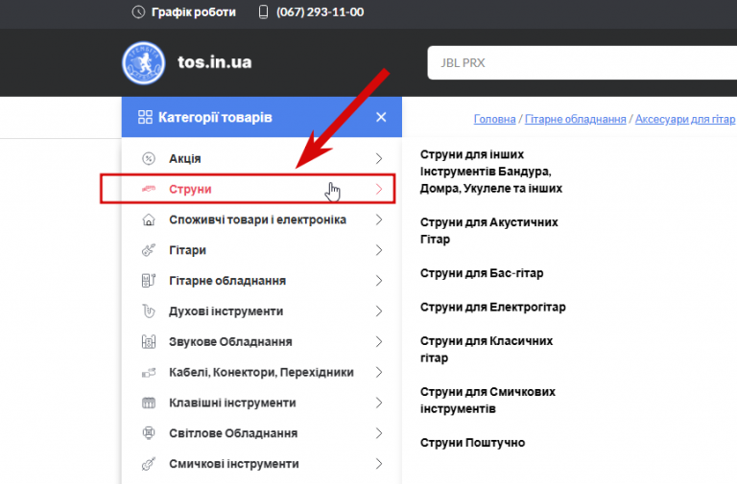The height and width of the screenshot is (484, 737).
Task: Click the percent icon next to Акція
Action: pyautogui.click(x=149, y=159)
